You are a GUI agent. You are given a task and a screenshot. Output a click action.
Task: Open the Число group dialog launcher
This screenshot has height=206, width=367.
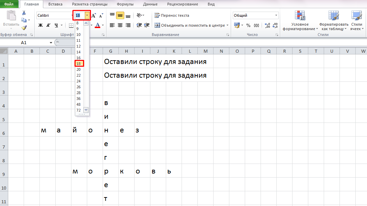(277, 35)
